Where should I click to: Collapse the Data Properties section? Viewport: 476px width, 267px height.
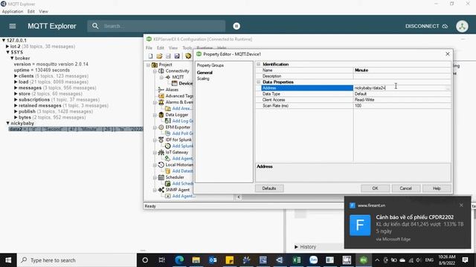pyautogui.click(x=258, y=82)
